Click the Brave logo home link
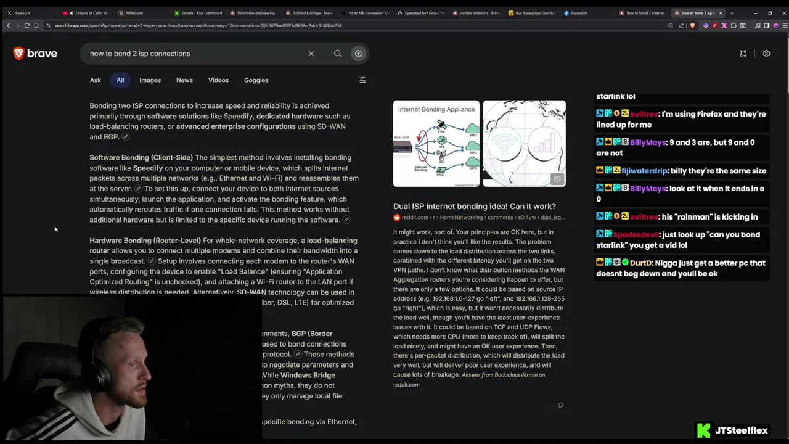This screenshot has width=789, height=444. point(35,54)
